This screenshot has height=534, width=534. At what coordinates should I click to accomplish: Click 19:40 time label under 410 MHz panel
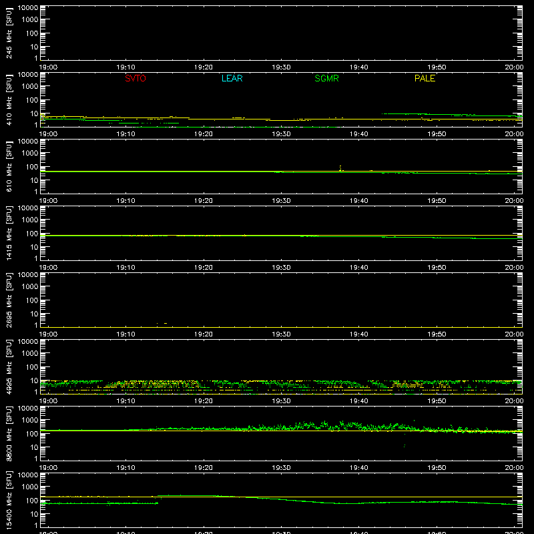pos(359,134)
